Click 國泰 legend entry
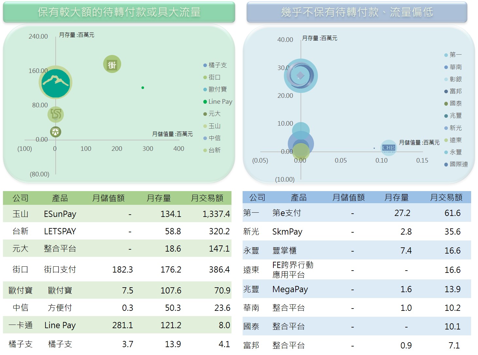 (x=453, y=103)
